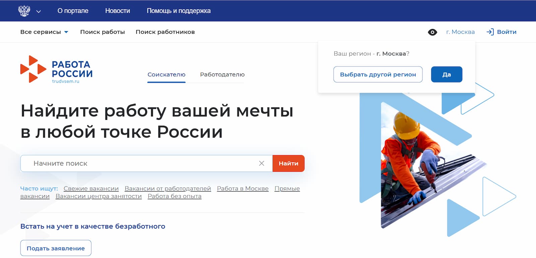Click the Подать заявление button
This screenshot has width=536, height=258.
pyautogui.click(x=56, y=248)
